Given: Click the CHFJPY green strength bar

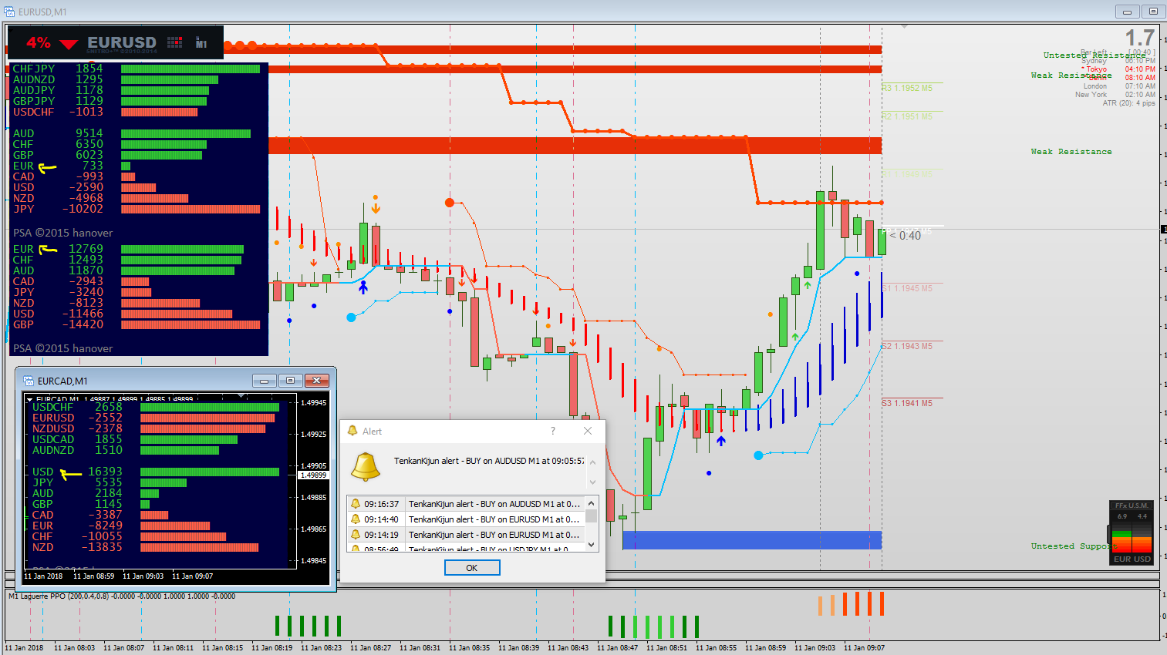Looking at the screenshot, I should tap(191, 69).
